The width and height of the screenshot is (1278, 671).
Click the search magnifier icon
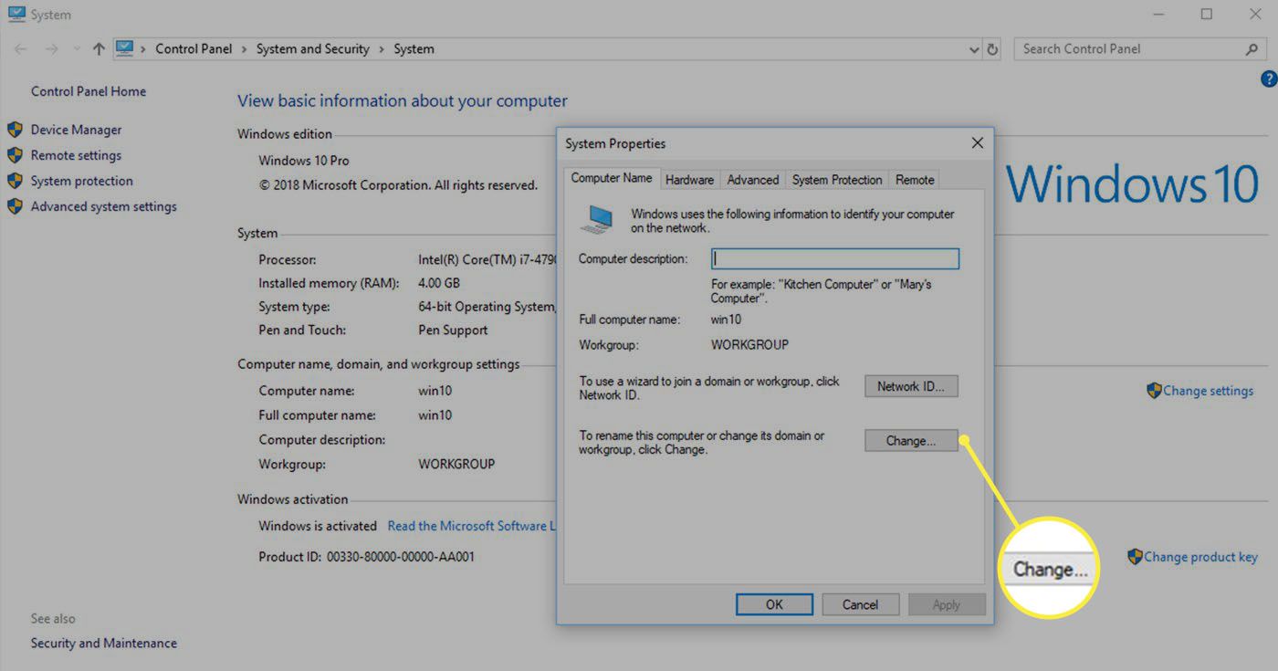point(1252,49)
